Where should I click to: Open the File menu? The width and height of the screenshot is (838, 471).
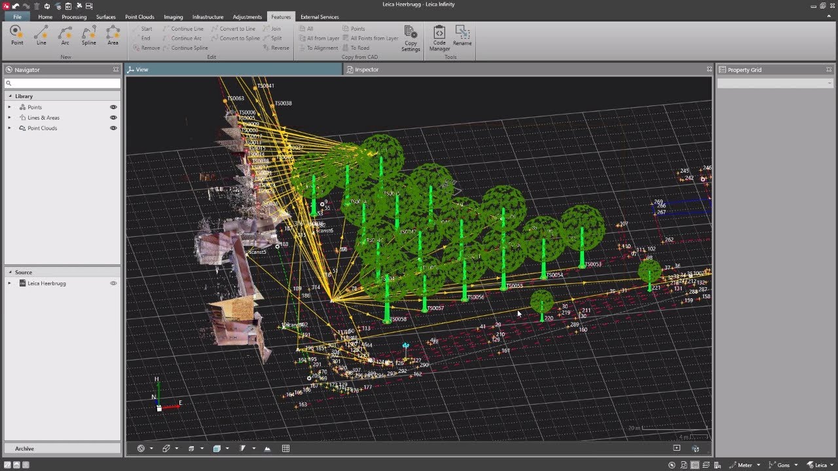(17, 17)
